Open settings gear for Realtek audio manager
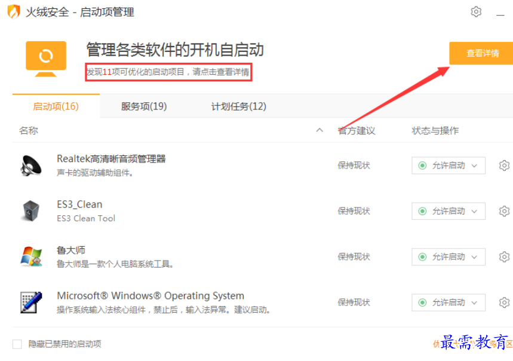This screenshot has height=361, width=513. tap(504, 166)
